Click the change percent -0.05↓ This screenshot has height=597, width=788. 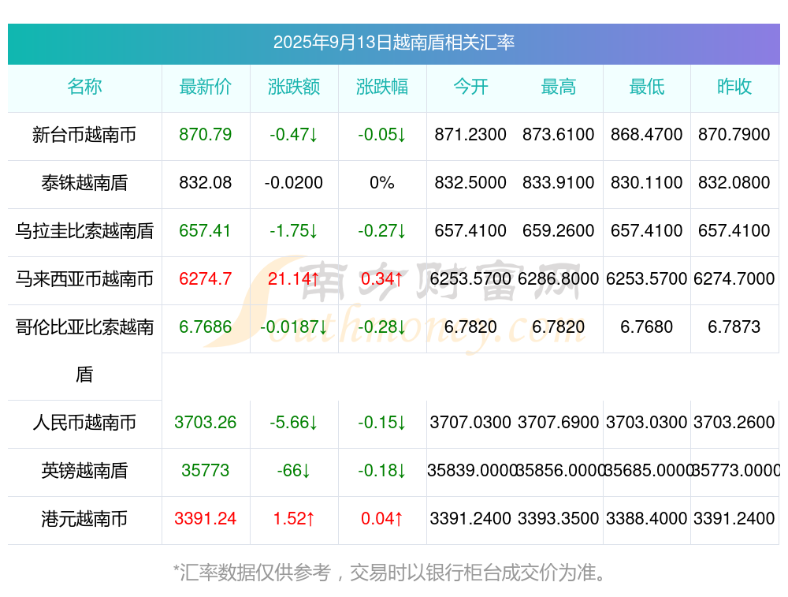tap(382, 135)
